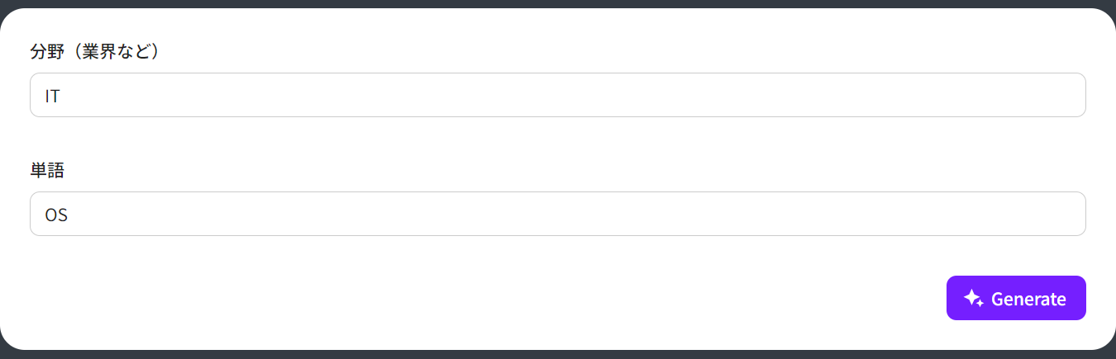This screenshot has height=359, width=1116.
Task: Focus the 分野（業界など） input field
Action: coord(557,95)
